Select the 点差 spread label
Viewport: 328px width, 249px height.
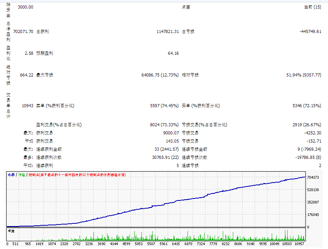186,7
